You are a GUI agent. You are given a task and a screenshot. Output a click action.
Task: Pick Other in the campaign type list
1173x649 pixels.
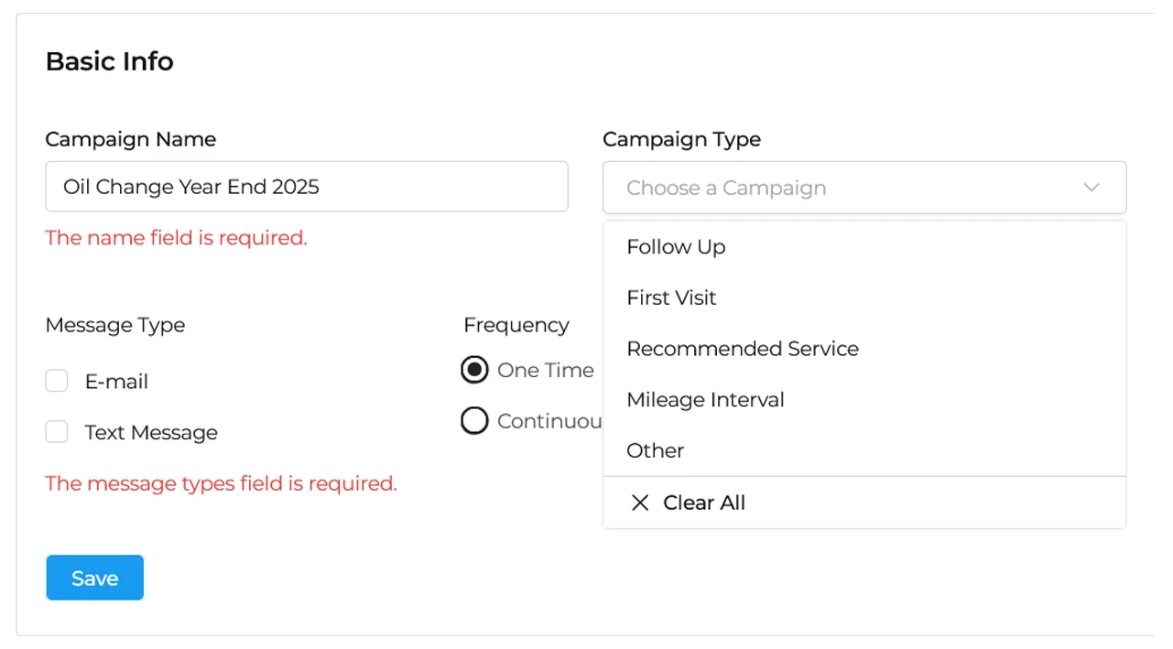coord(655,450)
